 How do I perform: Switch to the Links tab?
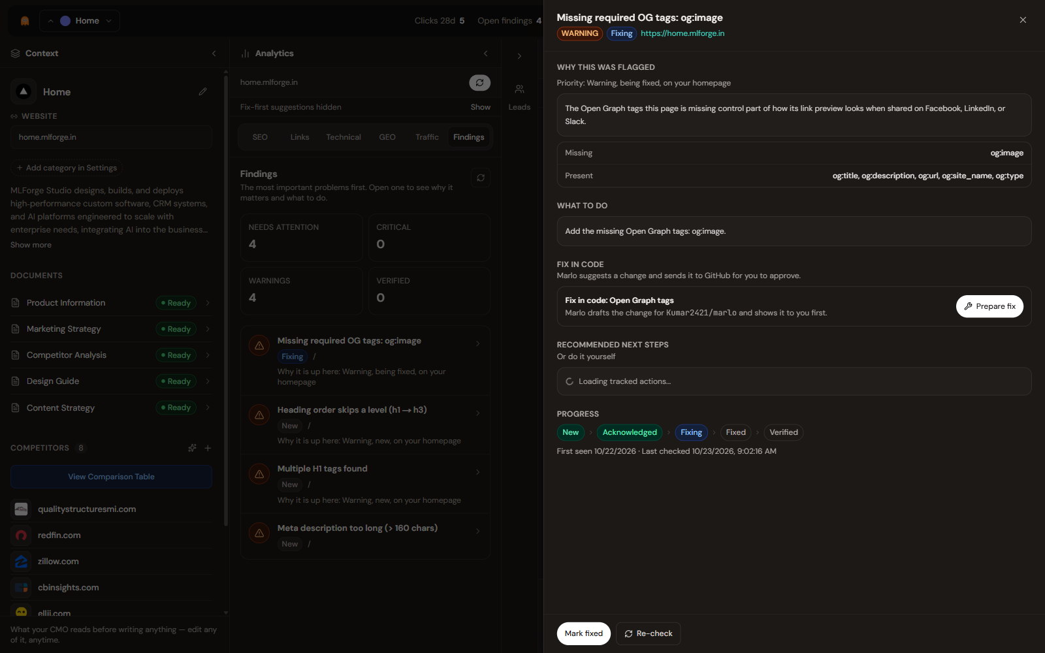[x=300, y=137]
